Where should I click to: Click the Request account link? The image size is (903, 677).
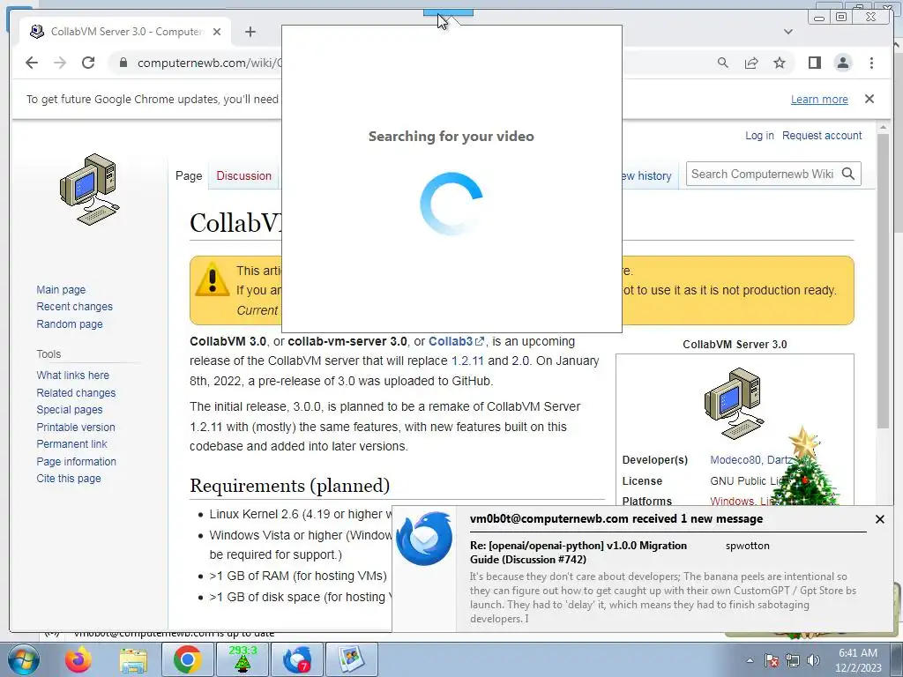(x=822, y=135)
